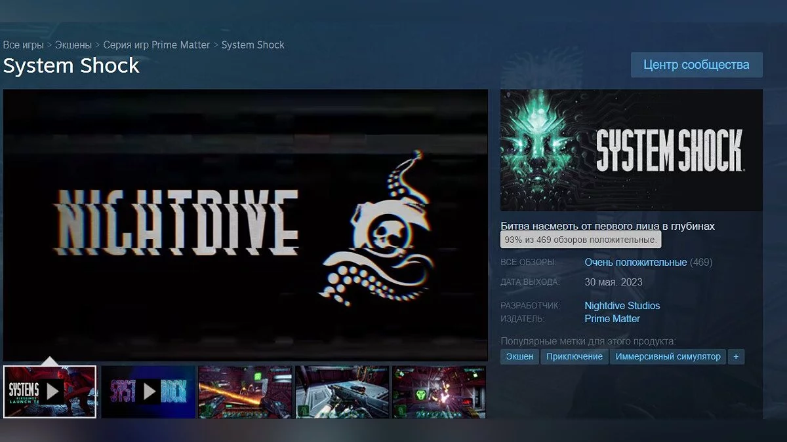The image size is (787, 442).
Task: Open "Очень положительные" reviews summary link
Action: 636,262
